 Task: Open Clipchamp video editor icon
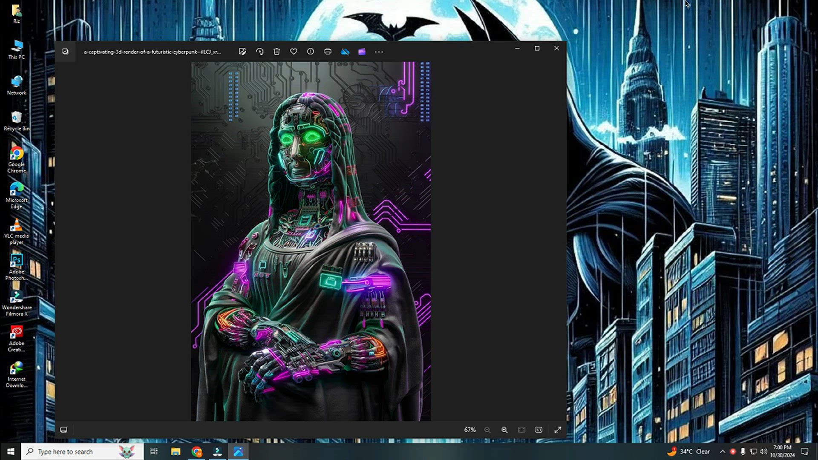pyautogui.click(x=362, y=52)
